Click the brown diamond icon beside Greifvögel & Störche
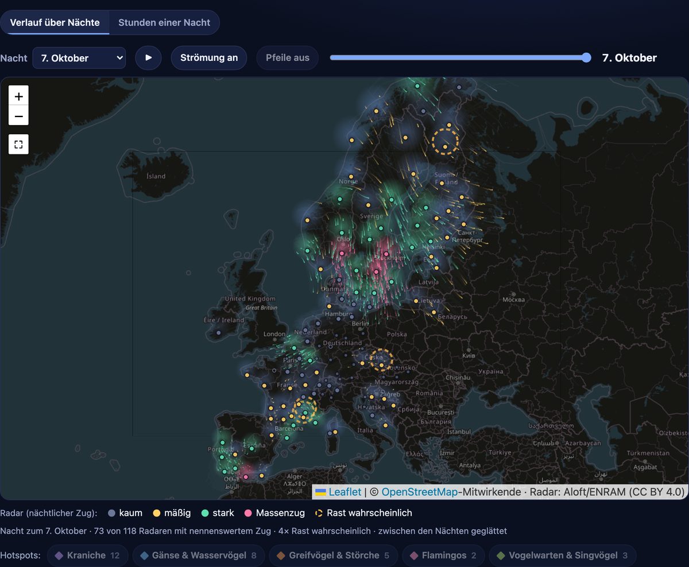 281,556
